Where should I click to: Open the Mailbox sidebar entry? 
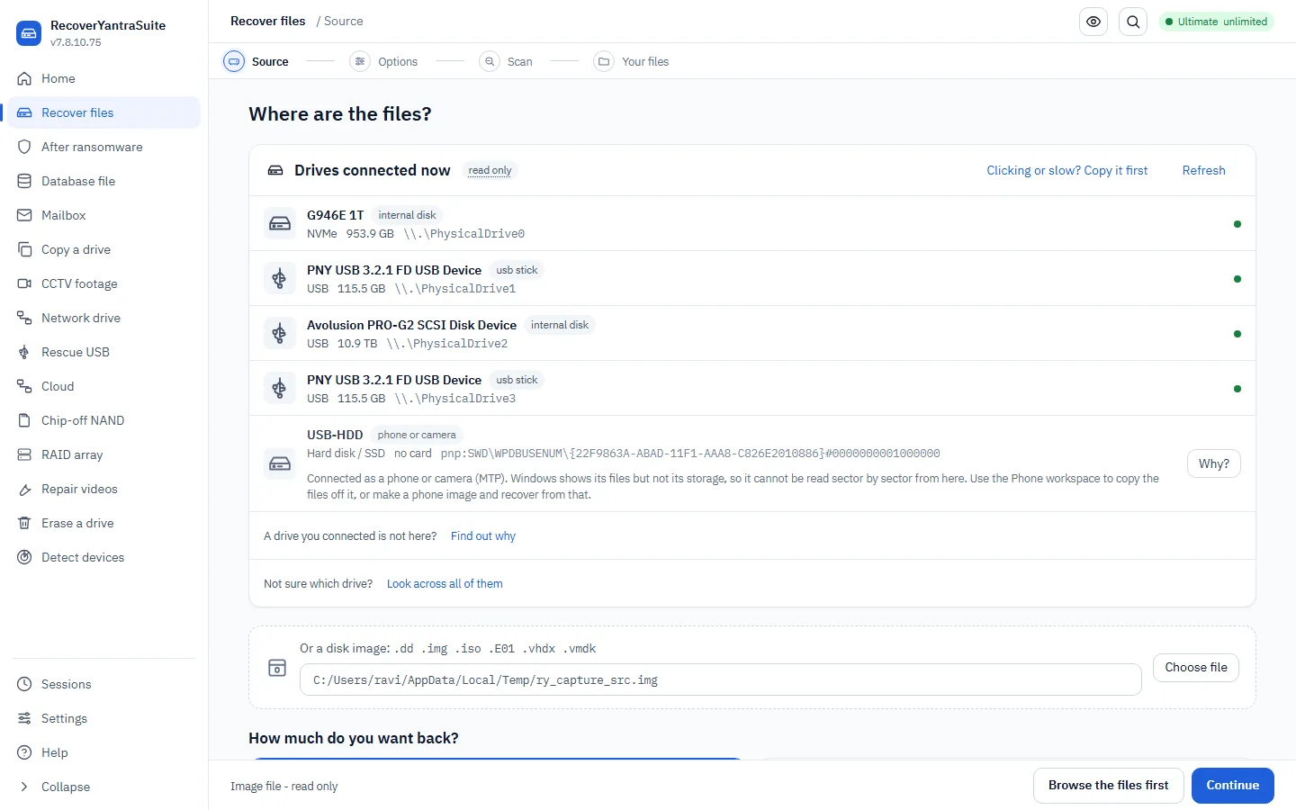[x=104, y=215]
